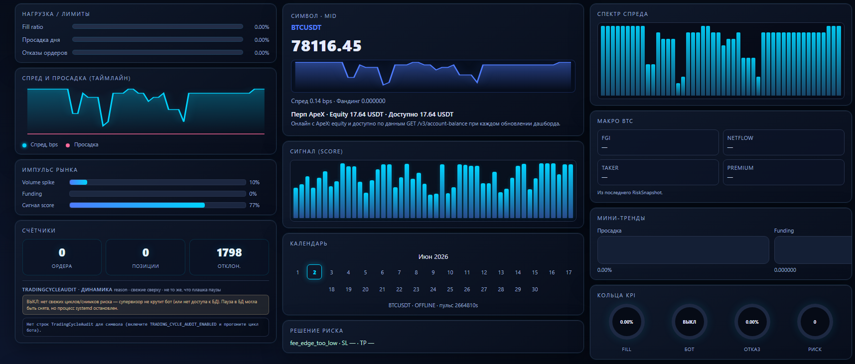The height and width of the screenshot is (364, 855).
Task: Open the NETFLOW macro card
Action: point(783,142)
